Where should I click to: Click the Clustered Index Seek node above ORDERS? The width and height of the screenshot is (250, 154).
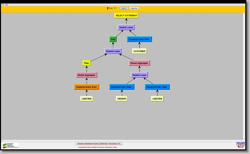[122, 87]
